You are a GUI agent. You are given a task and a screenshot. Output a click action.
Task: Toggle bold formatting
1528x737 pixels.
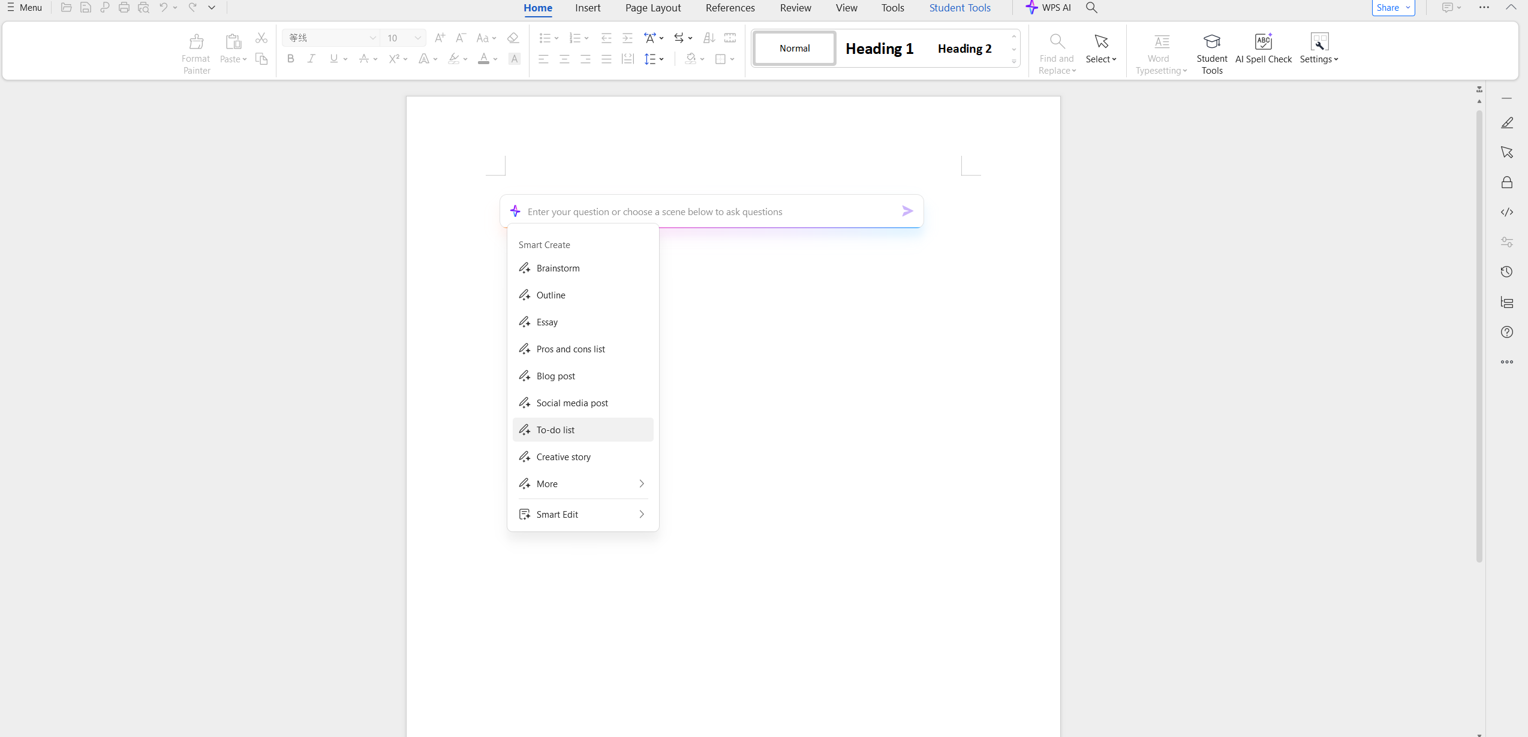(291, 59)
